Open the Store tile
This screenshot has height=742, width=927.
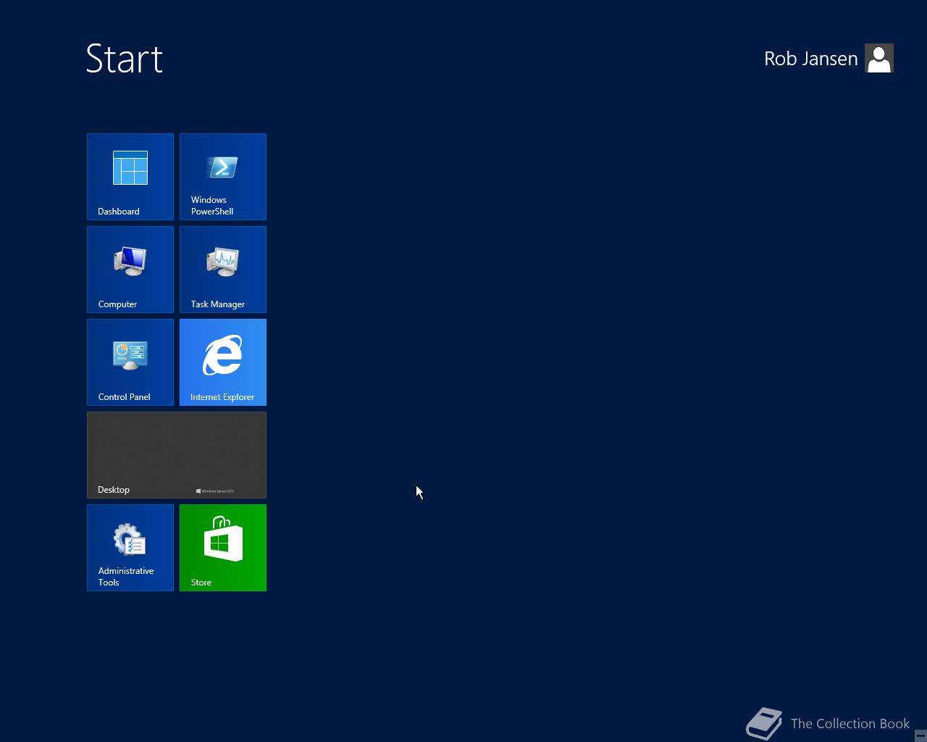point(223,548)
